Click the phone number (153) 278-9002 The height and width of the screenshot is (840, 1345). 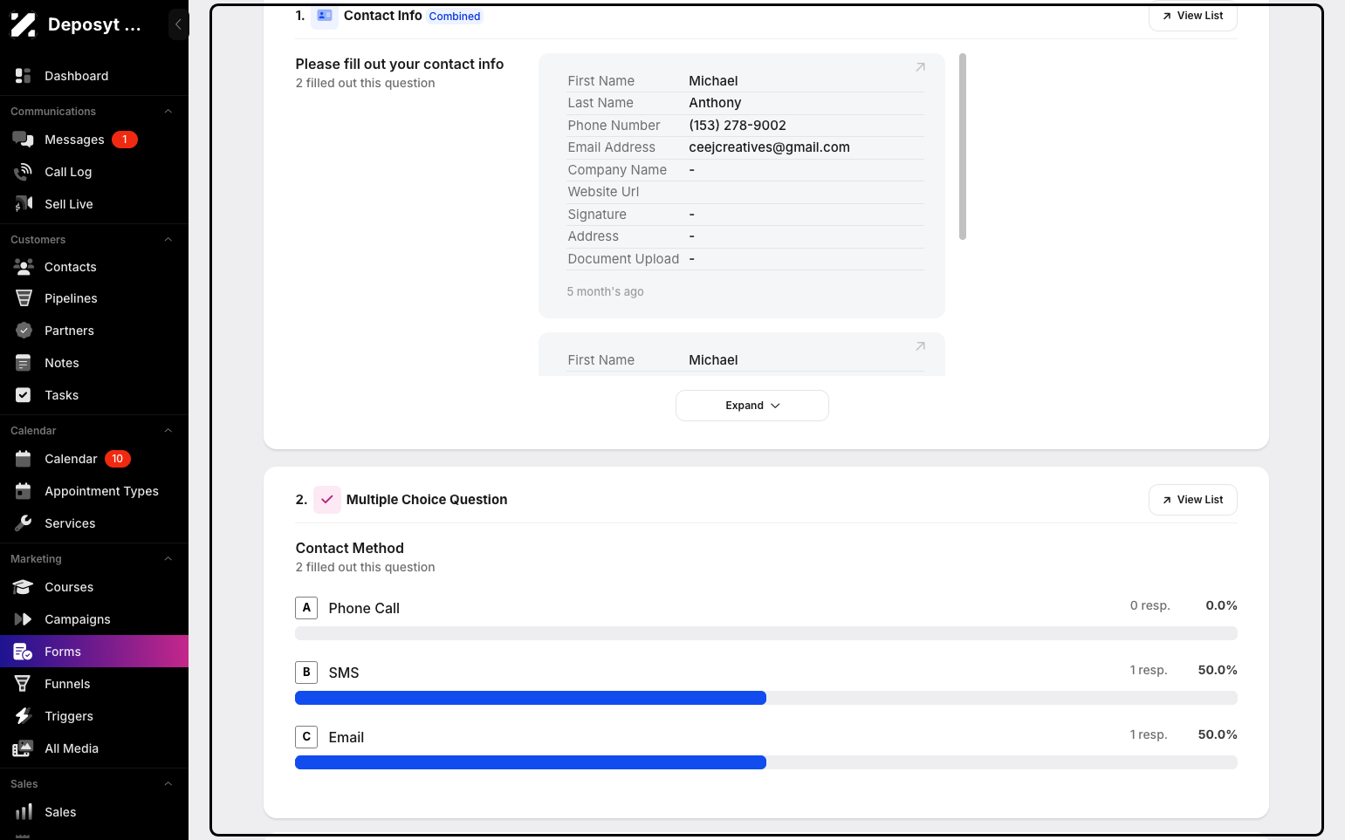738,126
